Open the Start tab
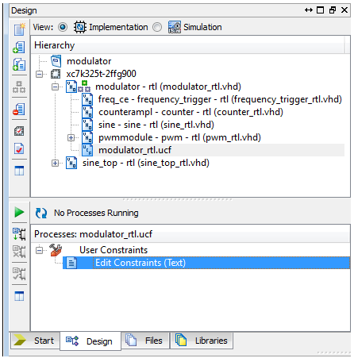Screen dimensions: 354x362 (35, 341)
